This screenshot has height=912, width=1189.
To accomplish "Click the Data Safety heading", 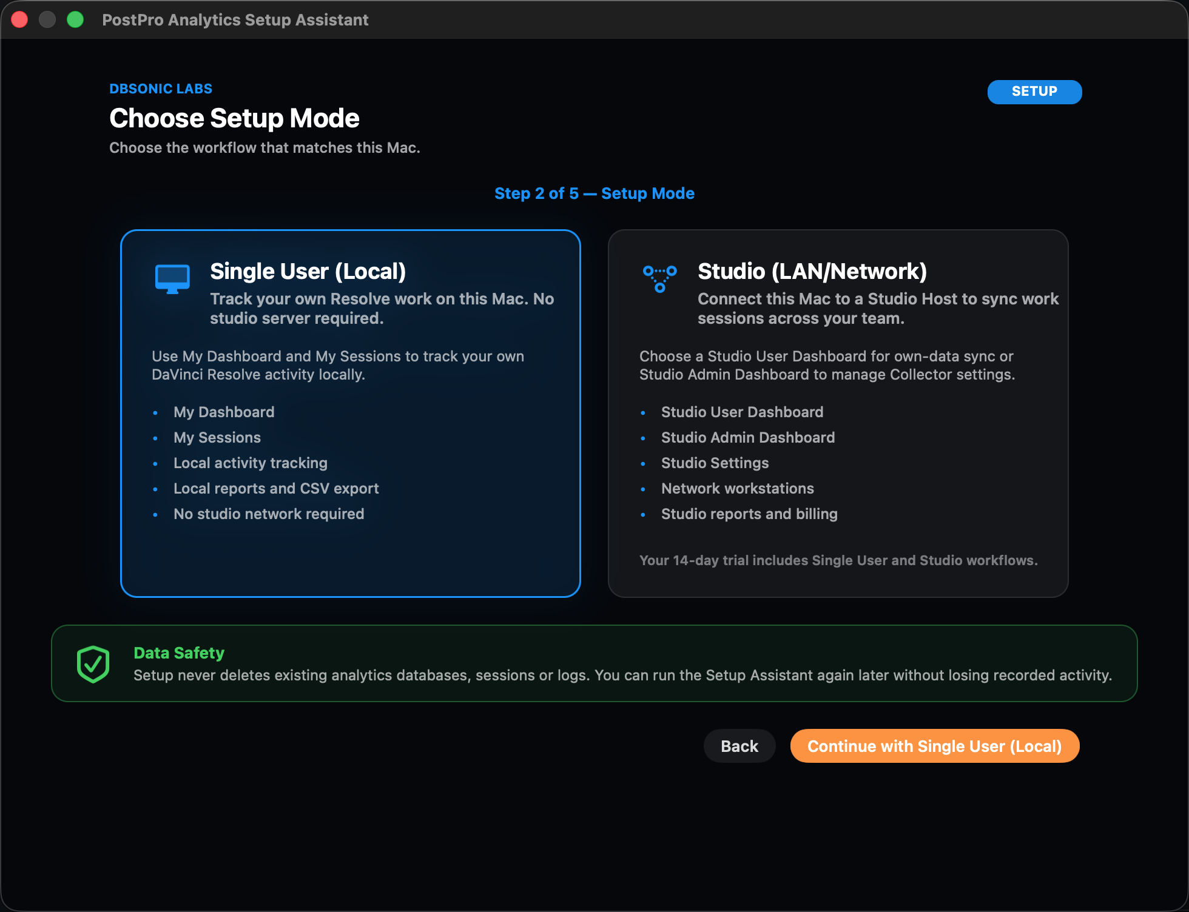I will pyautogui.click(x=179, y=652).
